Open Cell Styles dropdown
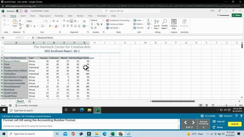Screen dimensions: 244x137 coord(113,28)
